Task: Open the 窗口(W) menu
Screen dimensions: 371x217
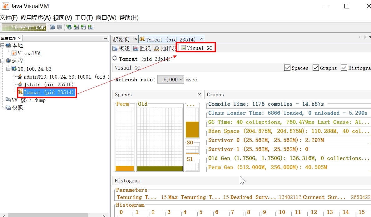Action: point(106,18)
